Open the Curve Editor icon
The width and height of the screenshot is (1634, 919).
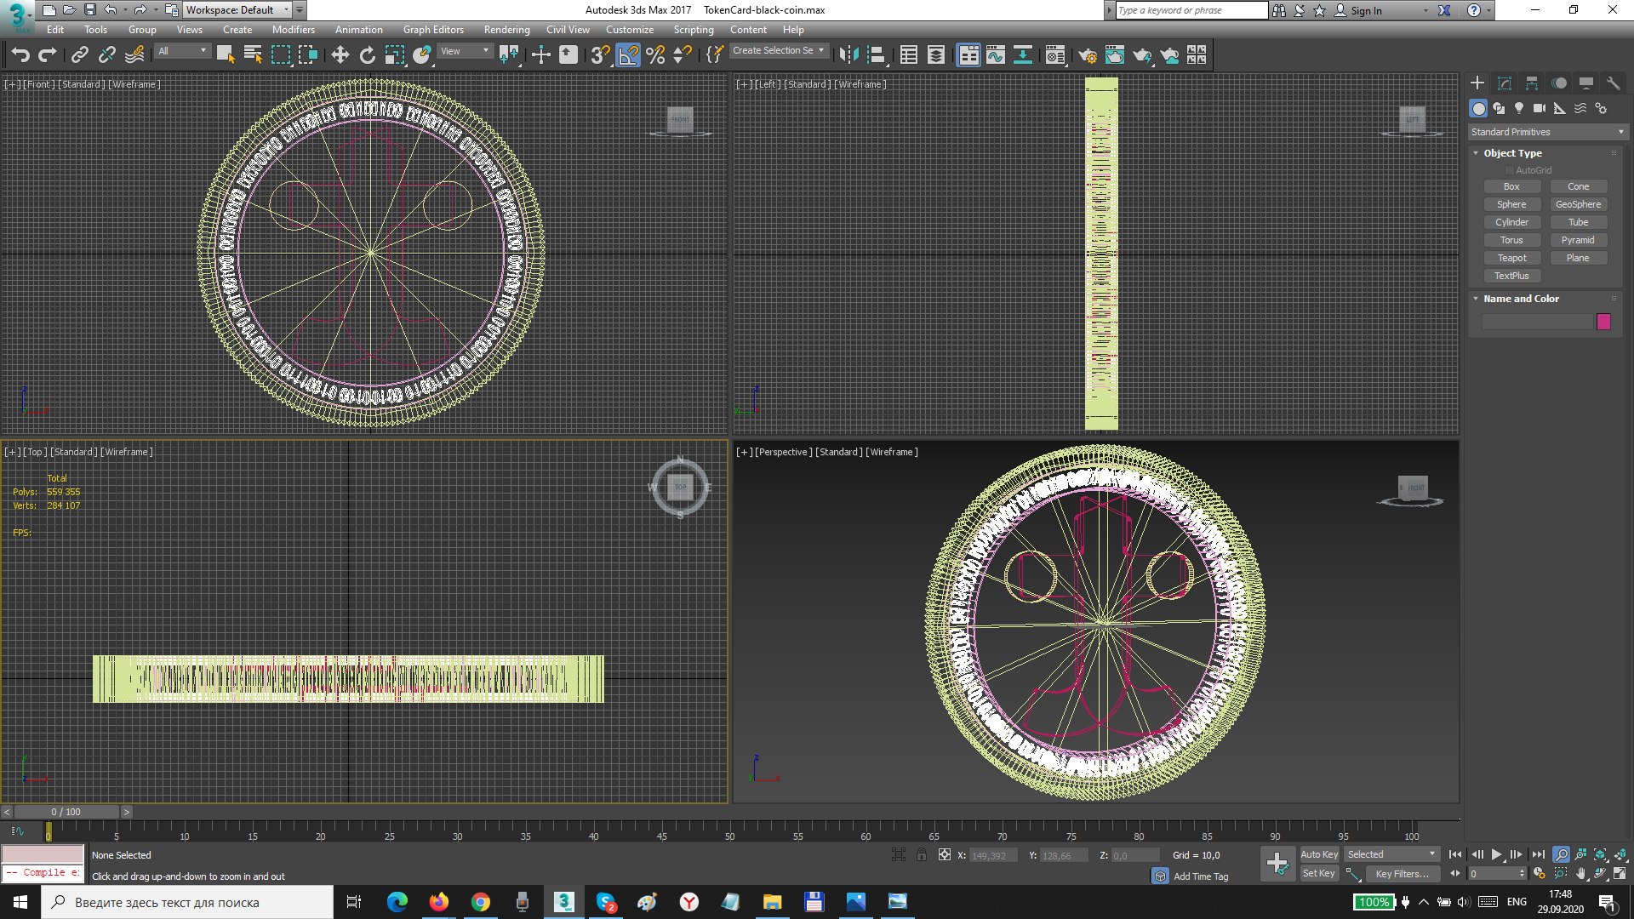(995, 55)
